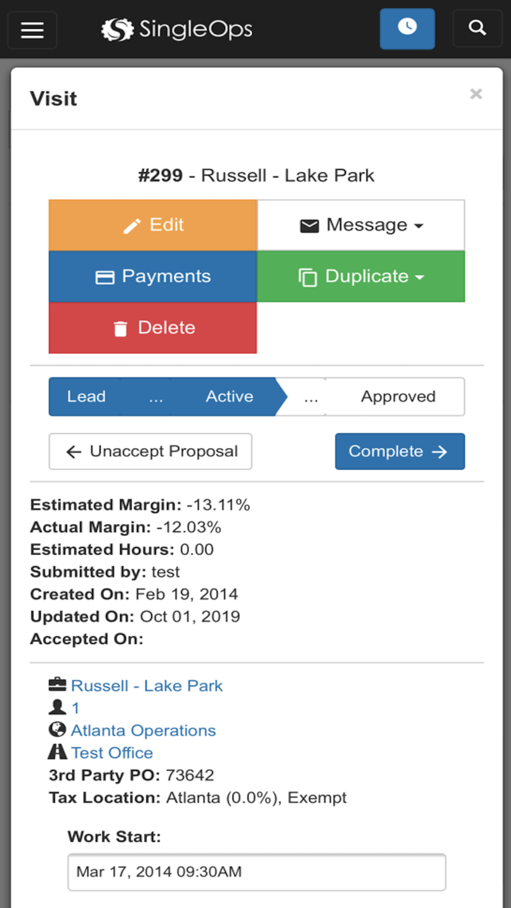Select the Active stage in the progress bar
The image size is (511, 908).
(229, 397)
